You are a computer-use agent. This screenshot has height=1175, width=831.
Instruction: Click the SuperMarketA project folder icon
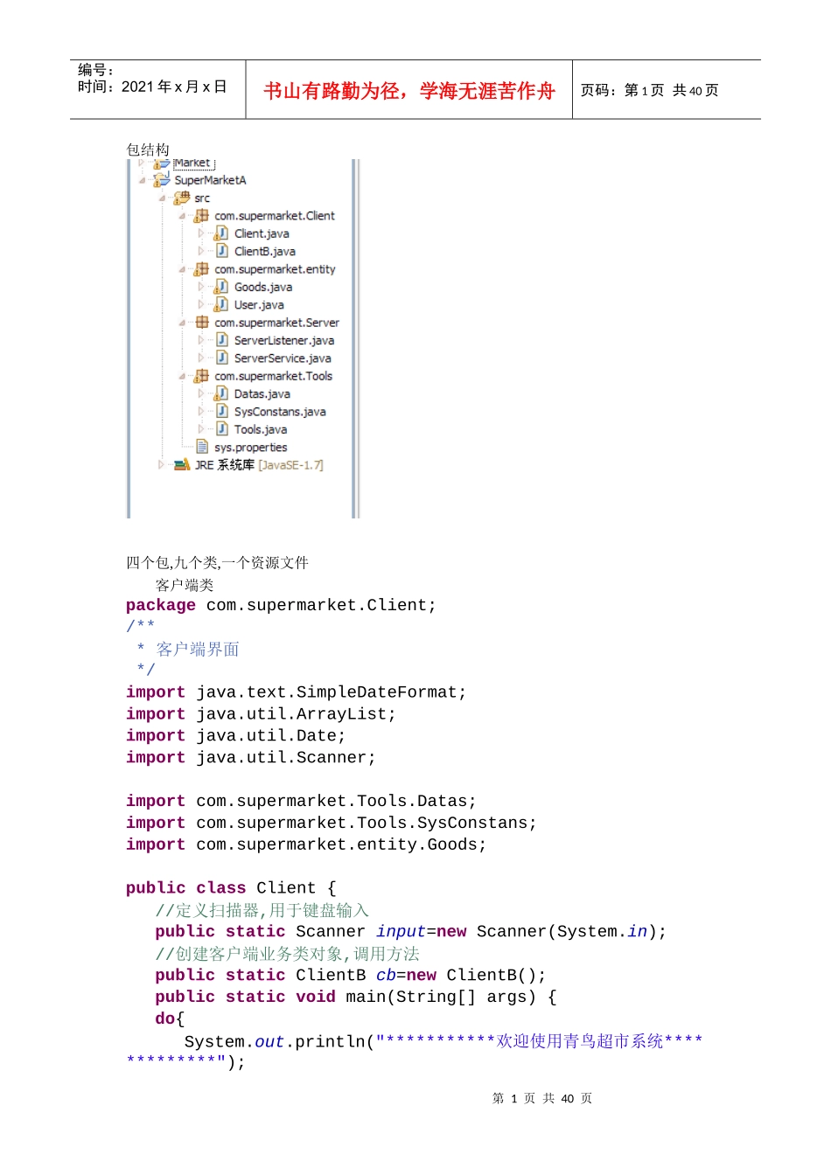[162, 180]
